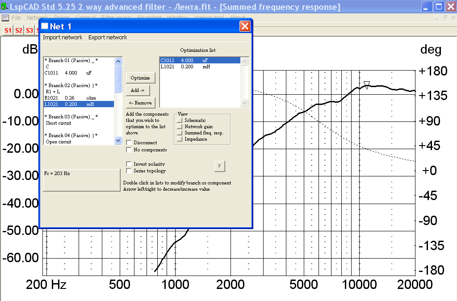Click the triangle cursor marker on the graph
Viewport: 457px width, 301px height.
367,85
